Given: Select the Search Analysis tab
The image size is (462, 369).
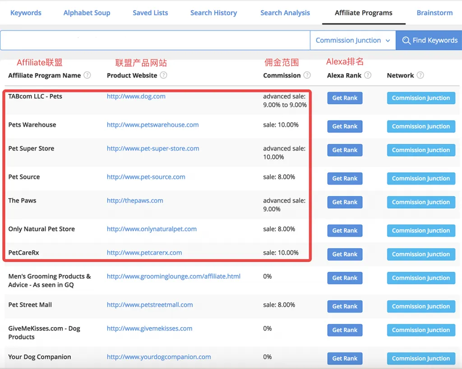Looking at the screenshot, I should [x=285, y=13].
